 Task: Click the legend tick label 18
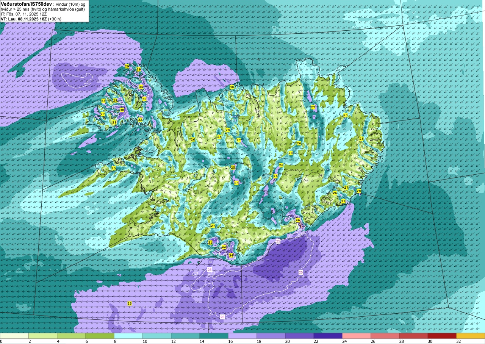click(259, 341)
